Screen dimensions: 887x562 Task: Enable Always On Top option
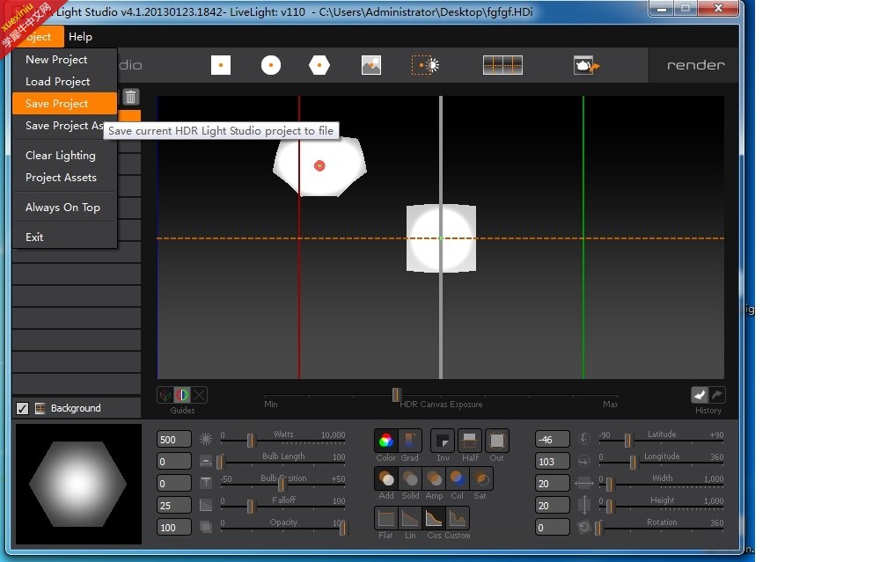click(64, 208)
